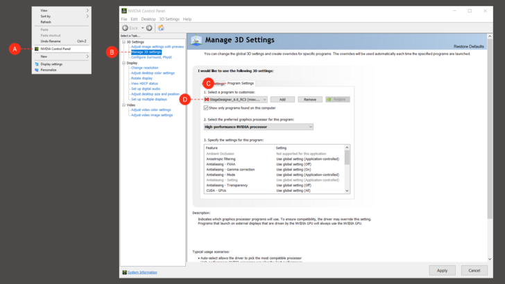
Task: Select Set up multiple displays
Action: coord(148,99)
